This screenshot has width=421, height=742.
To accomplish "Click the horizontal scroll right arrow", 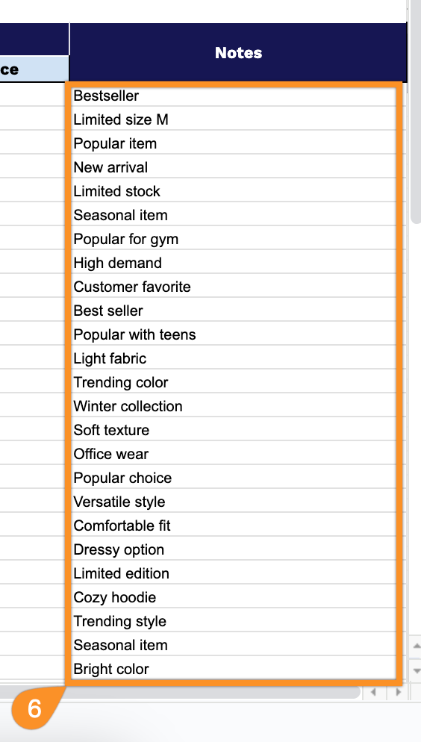I will (398, 692).
